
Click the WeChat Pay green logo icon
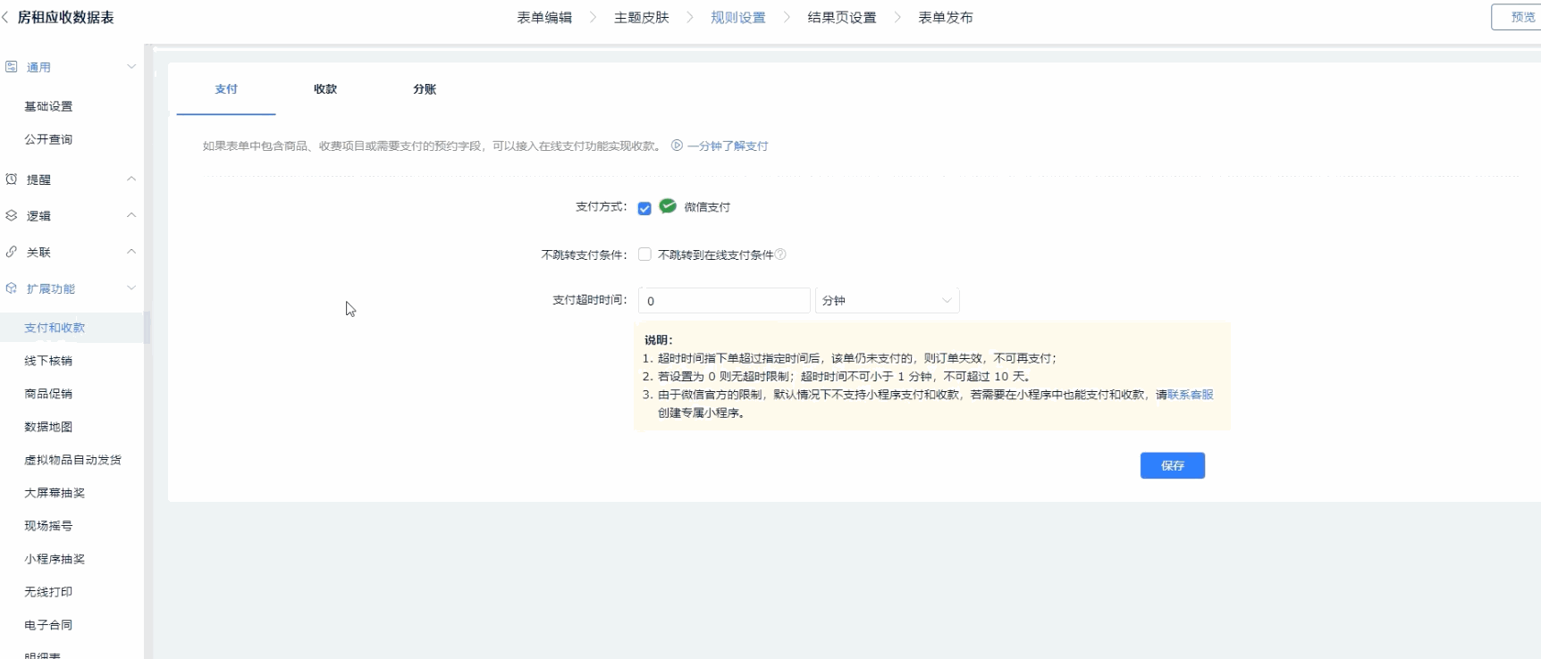(x=668, y=206)
